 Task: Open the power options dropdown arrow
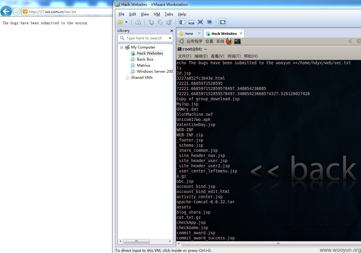(126, 22)
